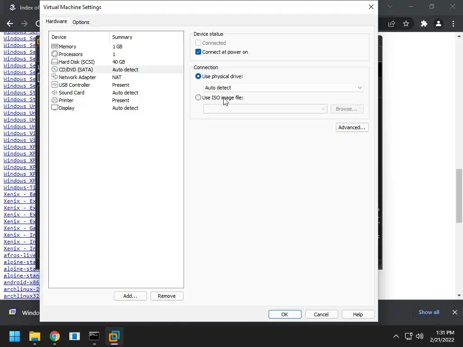The image size is (463, 347).
Task: Click the Chrome share page icon
Action: [x=392, y=23]
